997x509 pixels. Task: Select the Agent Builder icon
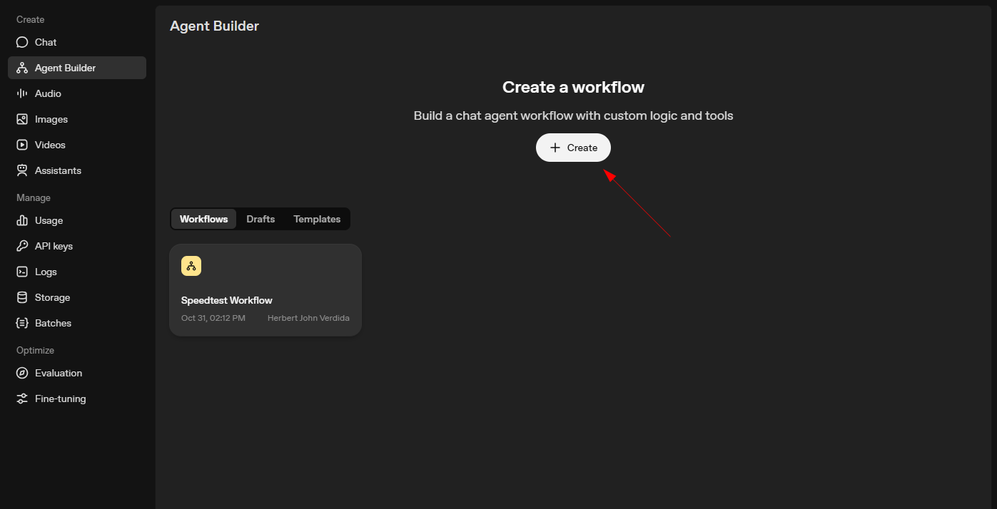click(21, 67)
